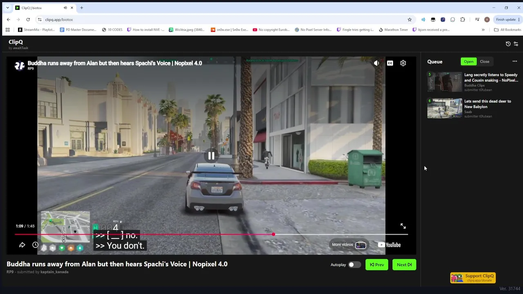Viewport: 523px width, 294px height.
Task: Open the No Pixel Server Info bookmark
Action: (x=313, y=29)
